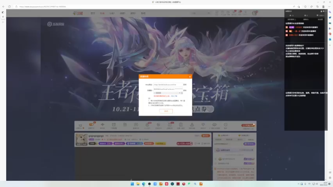
Task: Click the stream code horizontal scrollbar
Action: [168, 93]
